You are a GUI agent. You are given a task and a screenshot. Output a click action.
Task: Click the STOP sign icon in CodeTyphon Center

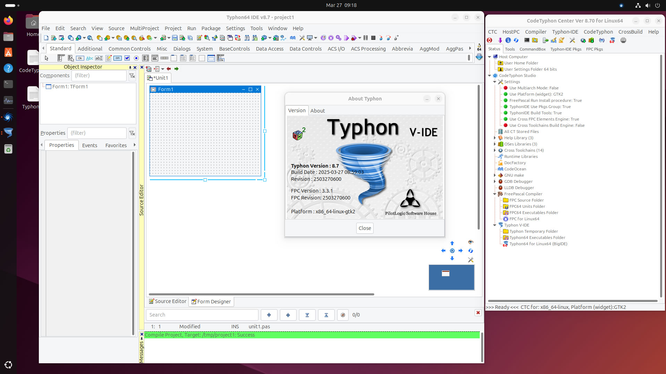[x=623, y=41]
